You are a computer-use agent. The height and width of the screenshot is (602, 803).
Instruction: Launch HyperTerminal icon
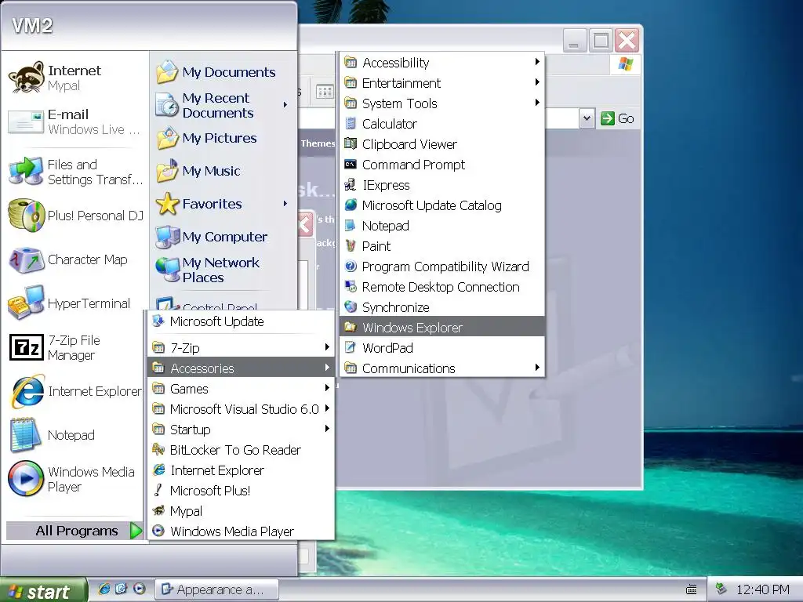point(26,303)
